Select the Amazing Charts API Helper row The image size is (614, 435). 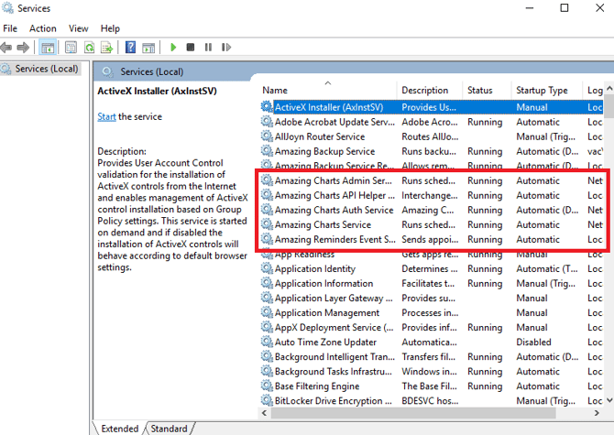pyautogui.click(x=432, y=195)
